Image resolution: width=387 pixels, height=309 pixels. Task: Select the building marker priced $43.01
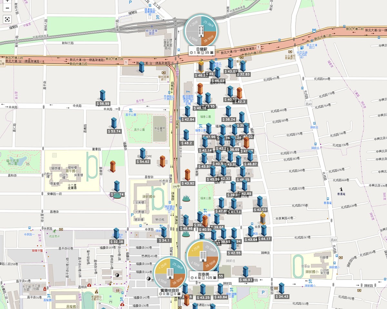coord(231,64)
